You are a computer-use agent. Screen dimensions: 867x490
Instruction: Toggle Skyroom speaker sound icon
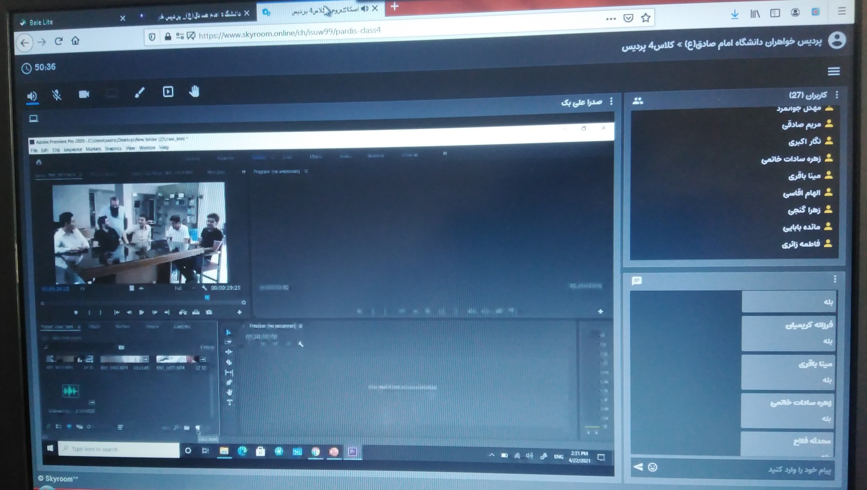pos(32,95)
